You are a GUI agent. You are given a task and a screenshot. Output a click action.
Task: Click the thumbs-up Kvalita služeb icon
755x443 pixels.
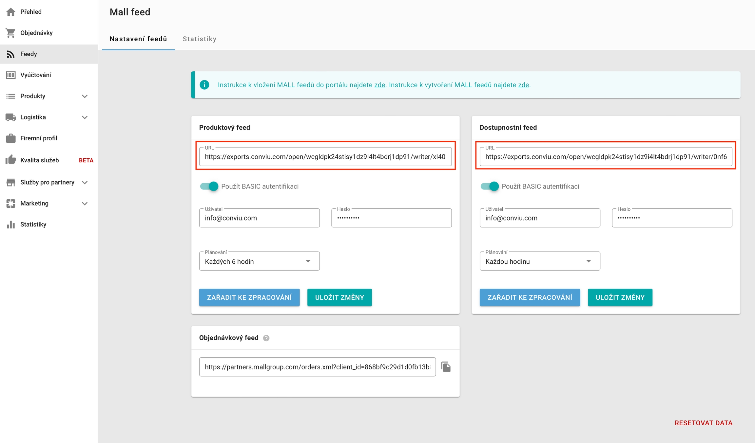(x=11, y=160)
